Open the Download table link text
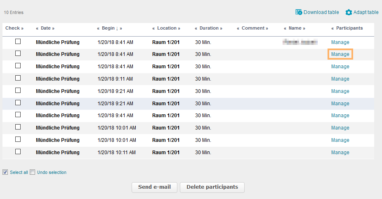The height and width of the screenshot is (199, 382). 321,12
